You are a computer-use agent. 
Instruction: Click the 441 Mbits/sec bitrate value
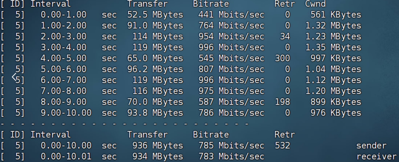(231, 15)
